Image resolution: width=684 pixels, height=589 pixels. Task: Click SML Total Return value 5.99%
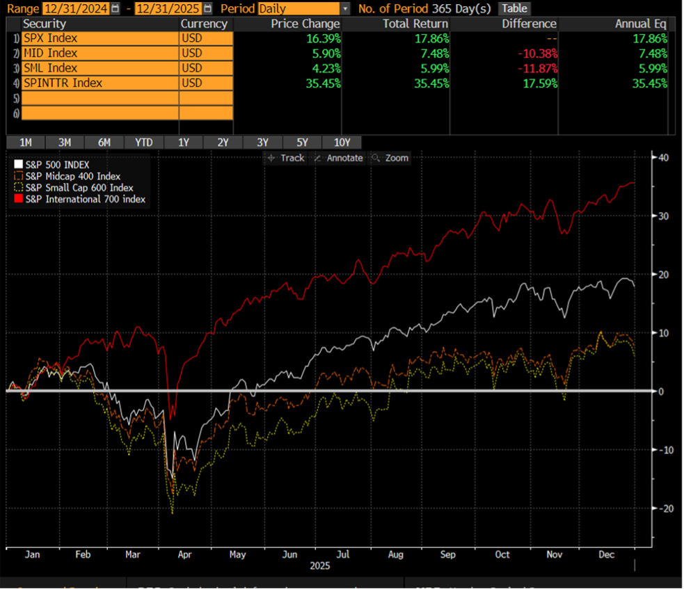coord(435,68)
